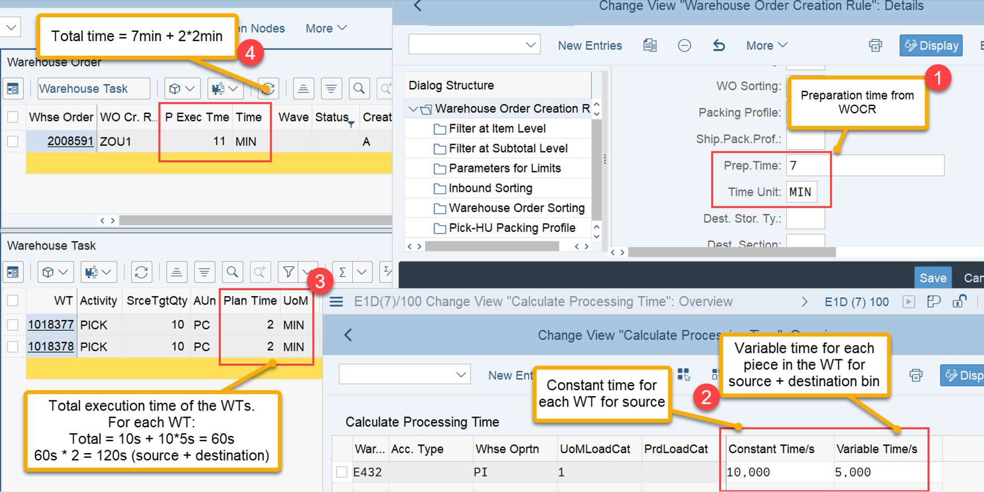Viewport: 984px width, 492px height.
Task: Click the filter funnel icon in Warehouse Task toolbar
Action: pyautogui.click(x=288, y=272)
